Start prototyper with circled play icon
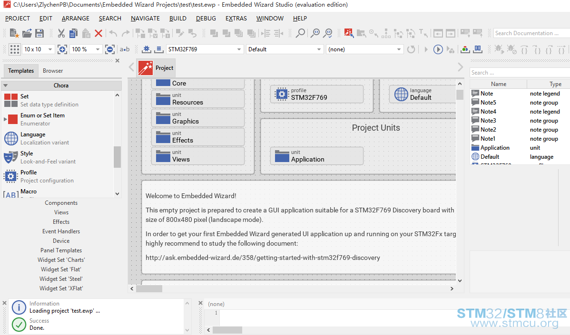570x335 pixels. coord(438,49)
